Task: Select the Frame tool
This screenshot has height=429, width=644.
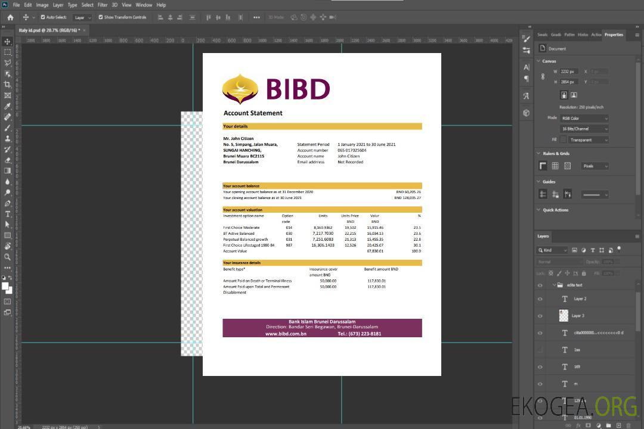Action: (7, 95)
